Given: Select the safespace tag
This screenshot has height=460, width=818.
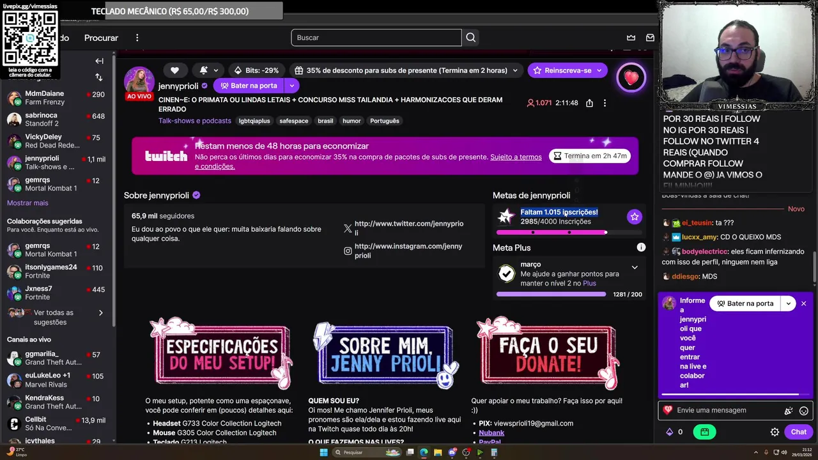Looking at the screenshot, I should (294, 121).
